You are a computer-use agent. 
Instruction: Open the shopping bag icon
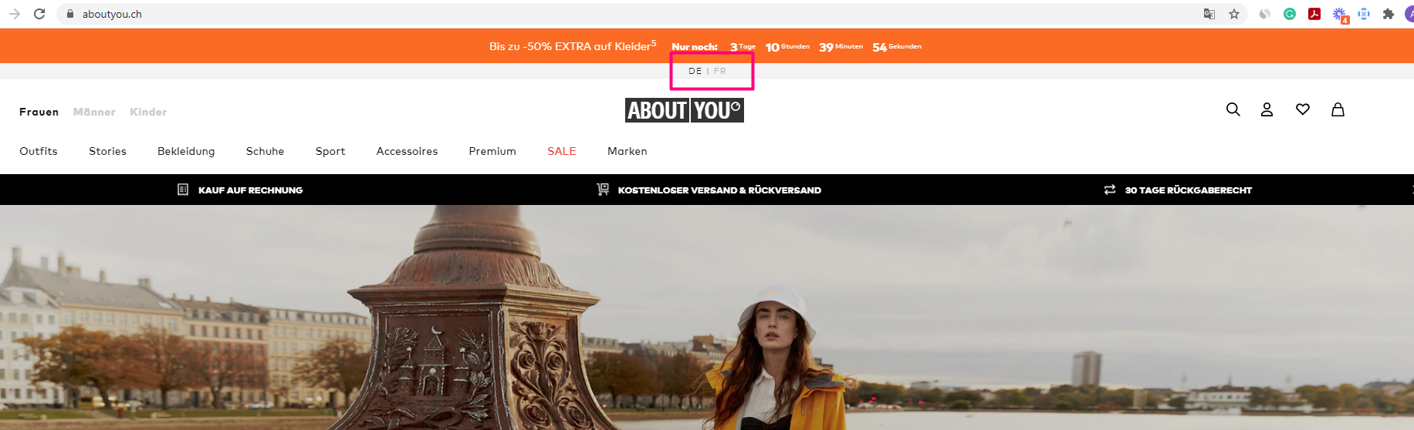point(1338,109)
